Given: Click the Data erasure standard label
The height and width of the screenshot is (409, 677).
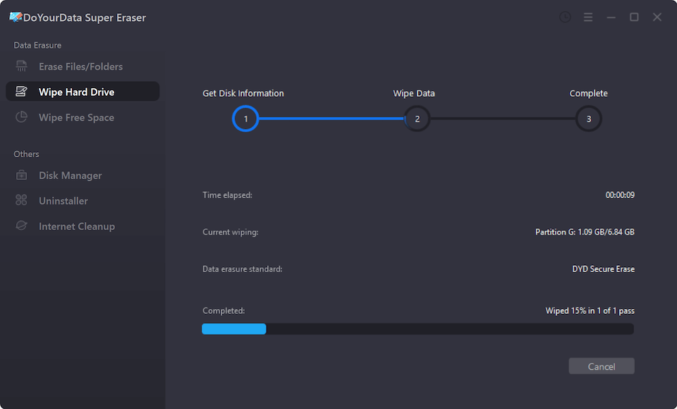Looking at the screenshot, I should 242,269.
